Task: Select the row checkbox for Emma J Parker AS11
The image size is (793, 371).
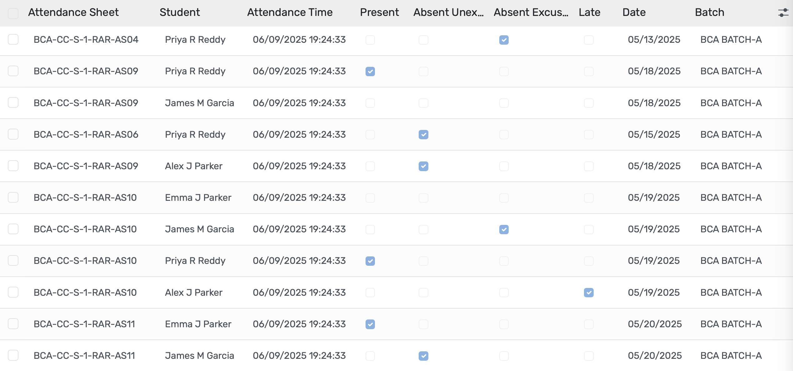Action: tap(13, 324)
